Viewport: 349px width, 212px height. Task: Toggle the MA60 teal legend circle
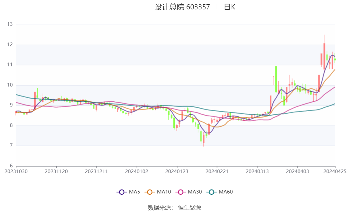212,192
